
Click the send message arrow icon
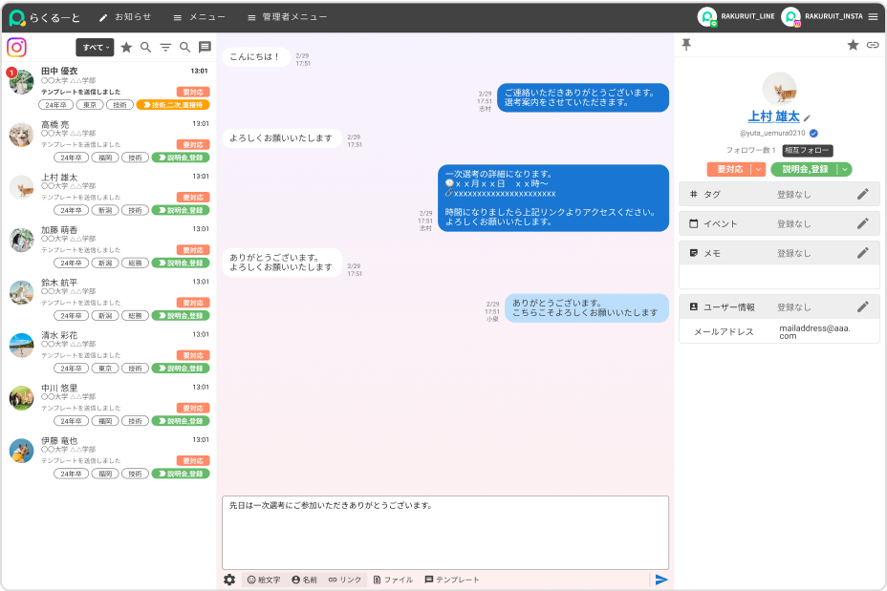coord(660,580)
